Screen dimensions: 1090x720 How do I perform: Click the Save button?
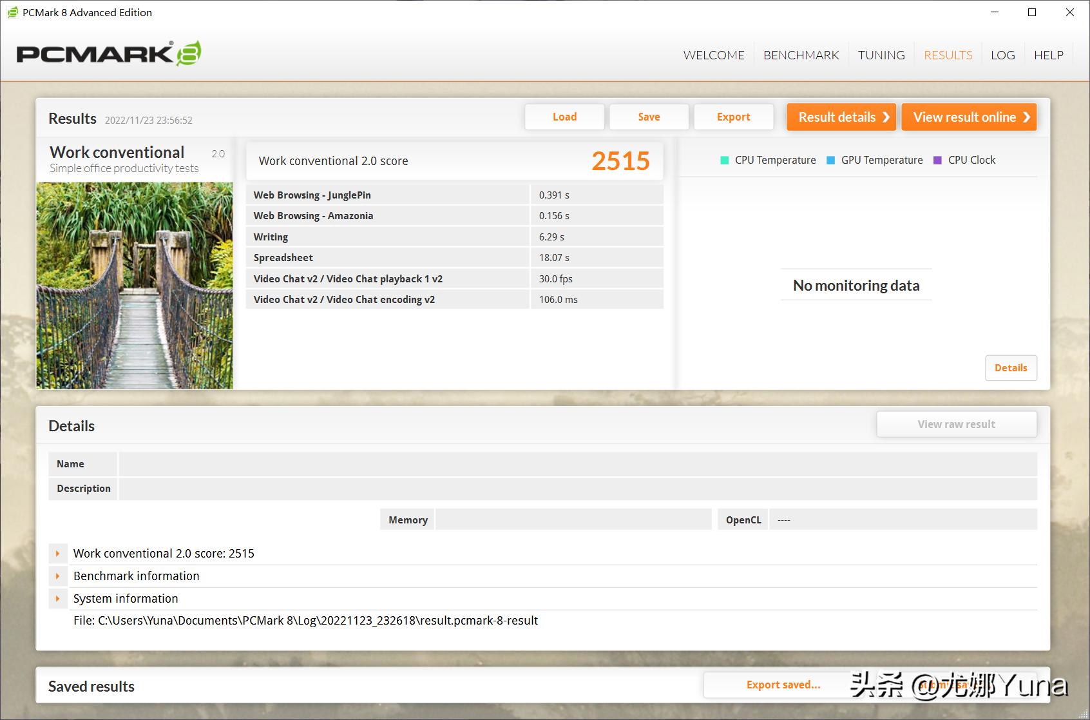click(649, 117)
